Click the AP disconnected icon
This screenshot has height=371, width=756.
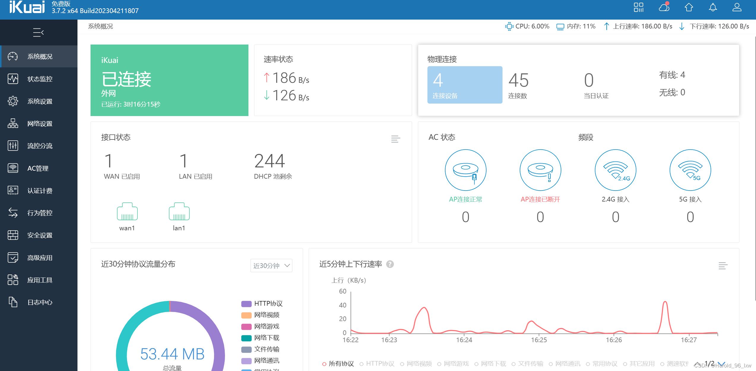[x=540, y=170]
